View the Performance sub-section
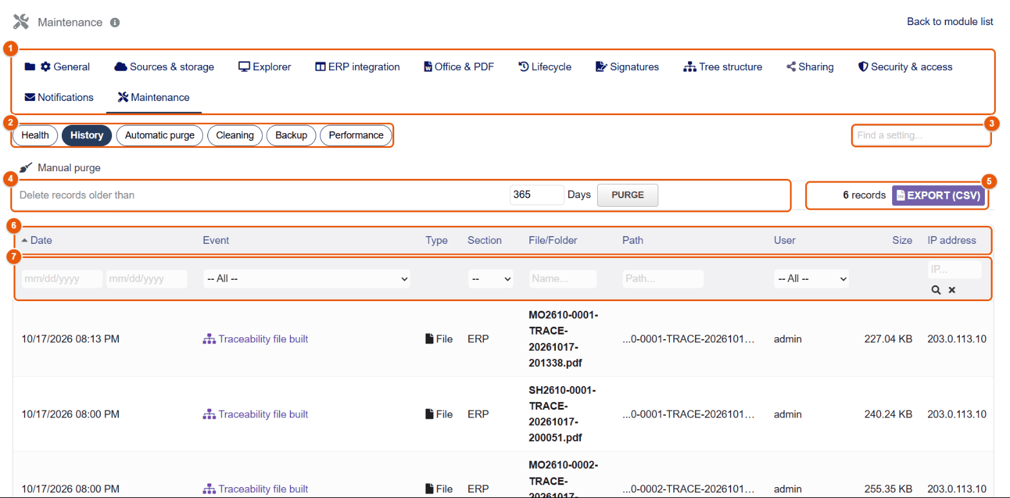This screenshot has width=1010, height=498. [x=356, y=135]
